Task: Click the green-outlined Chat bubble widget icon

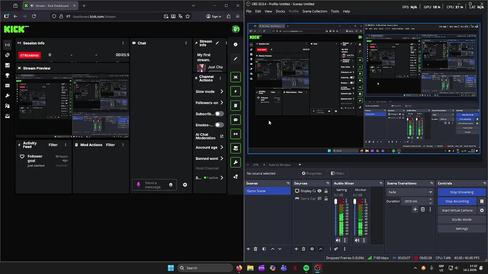Action: (236, 120)
